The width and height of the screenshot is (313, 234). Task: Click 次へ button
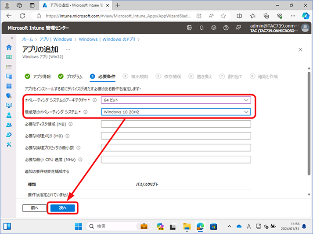(x=63, y=208)
